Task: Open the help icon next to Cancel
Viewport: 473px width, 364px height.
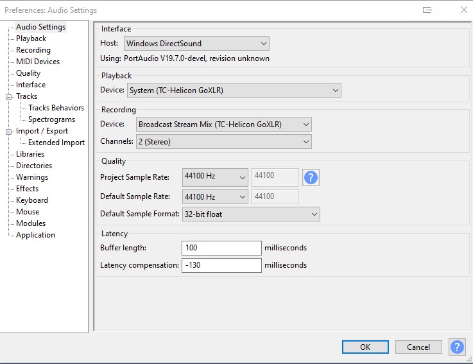Action: coord(457,347)
